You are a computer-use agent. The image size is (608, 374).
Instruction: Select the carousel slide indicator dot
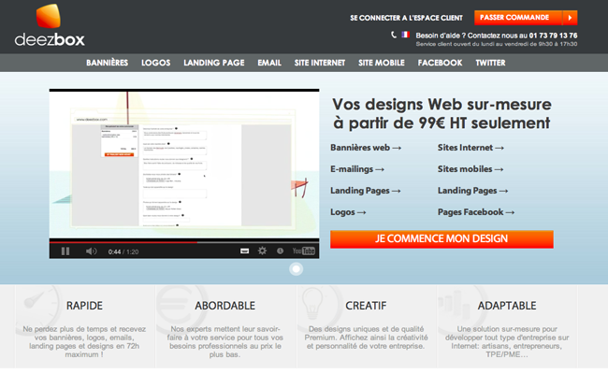click(296, 268)
